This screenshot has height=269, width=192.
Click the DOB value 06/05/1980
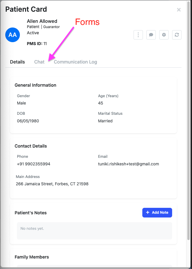[28, 121]
